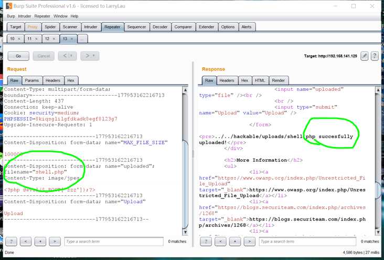Open the Repeater menu in menu bar
The width and height of the screenshot is (384, 260).
42,16
